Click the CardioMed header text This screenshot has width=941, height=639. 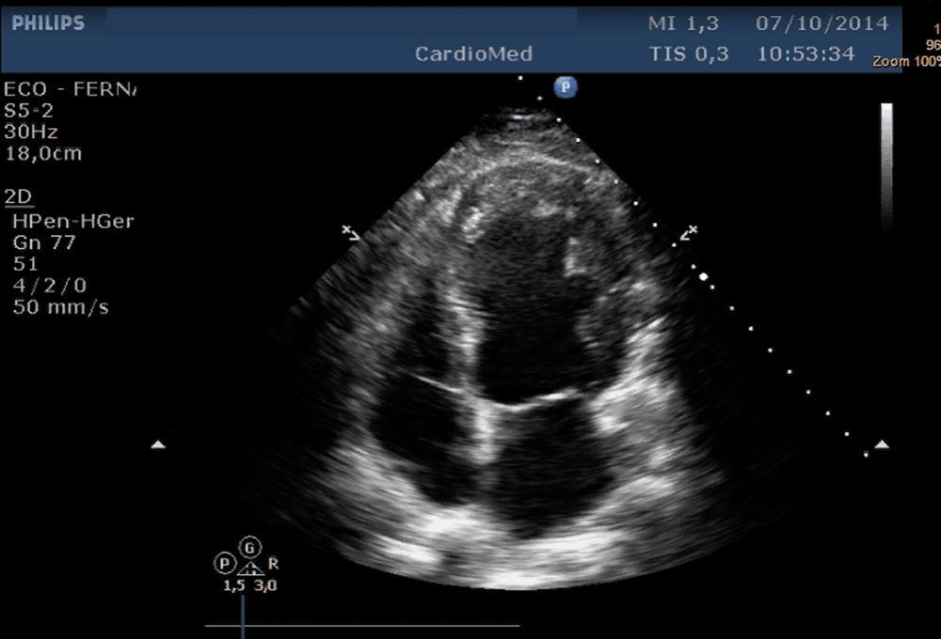[473, 55]
